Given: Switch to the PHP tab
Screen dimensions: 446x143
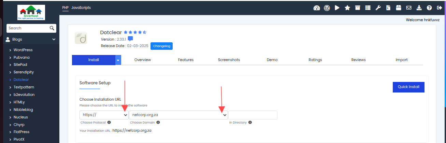Looking at the screenshot, I should (x=65, y=8).
